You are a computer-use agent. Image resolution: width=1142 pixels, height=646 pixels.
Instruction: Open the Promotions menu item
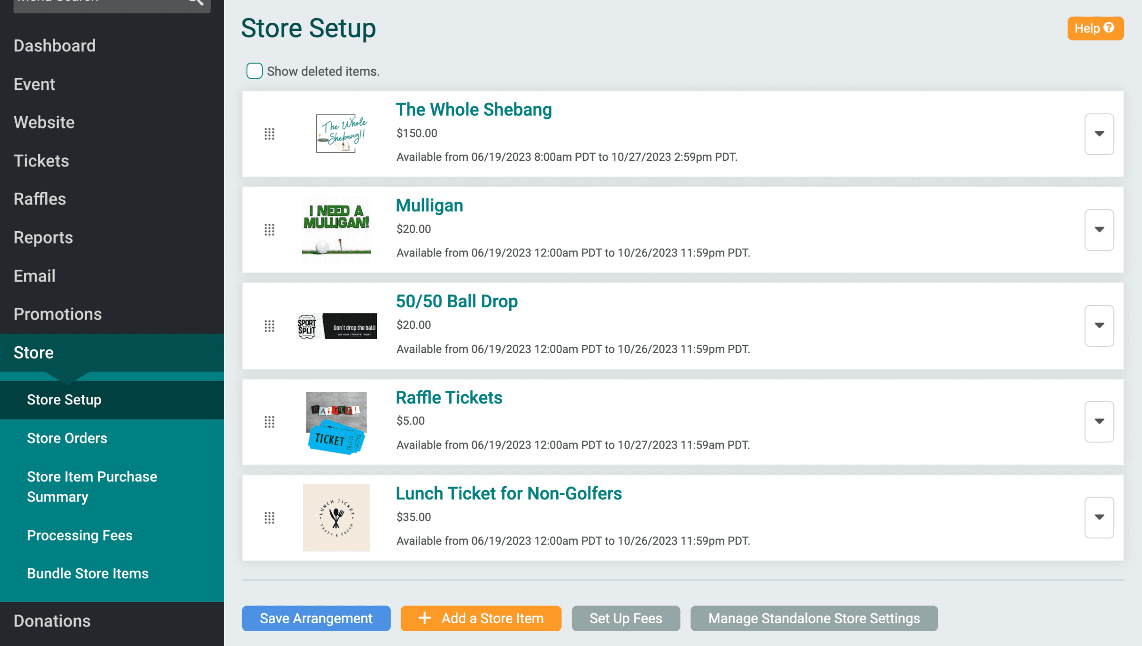click(58, 313)
